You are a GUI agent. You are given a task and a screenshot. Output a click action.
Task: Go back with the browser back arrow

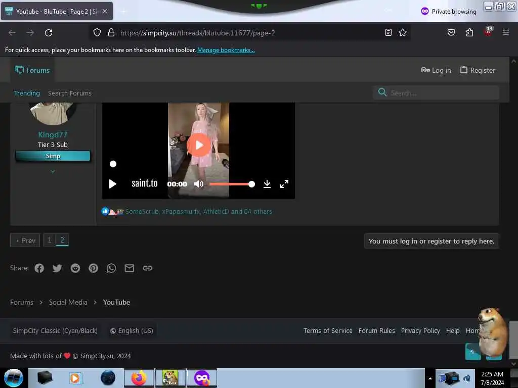12,33
